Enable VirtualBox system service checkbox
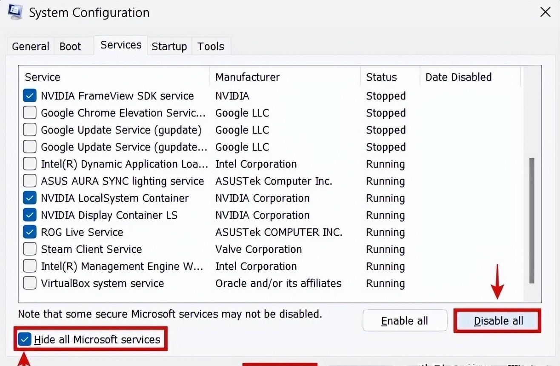The width and height of the screenshot is (560, 366). click(x=29, y=283)
